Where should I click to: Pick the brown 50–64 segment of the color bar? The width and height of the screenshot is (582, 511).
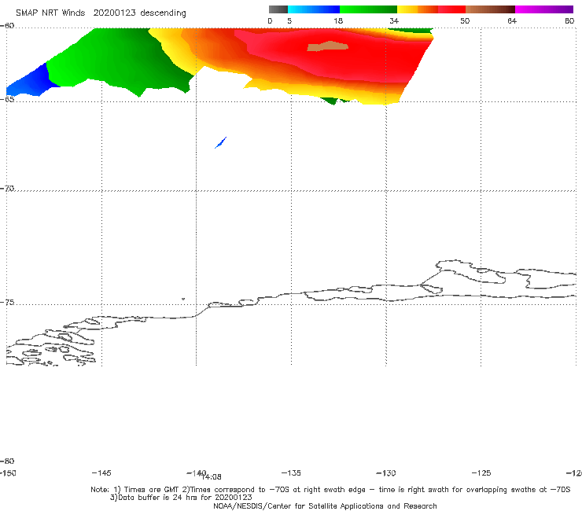[x=490, y=9]
